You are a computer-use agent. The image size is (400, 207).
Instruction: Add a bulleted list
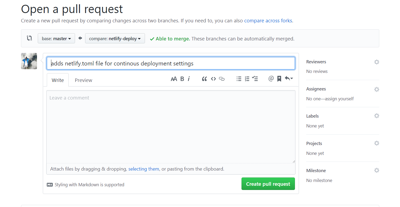(239, 79)
